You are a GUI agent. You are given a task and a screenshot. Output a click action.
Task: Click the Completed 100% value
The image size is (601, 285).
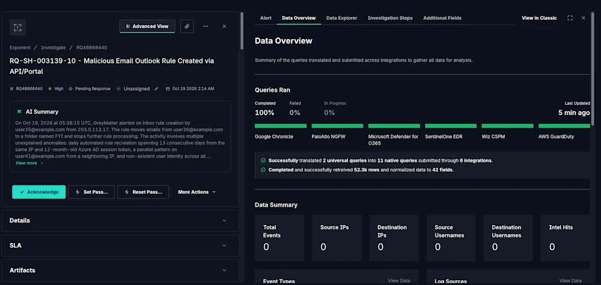(264, 113)
